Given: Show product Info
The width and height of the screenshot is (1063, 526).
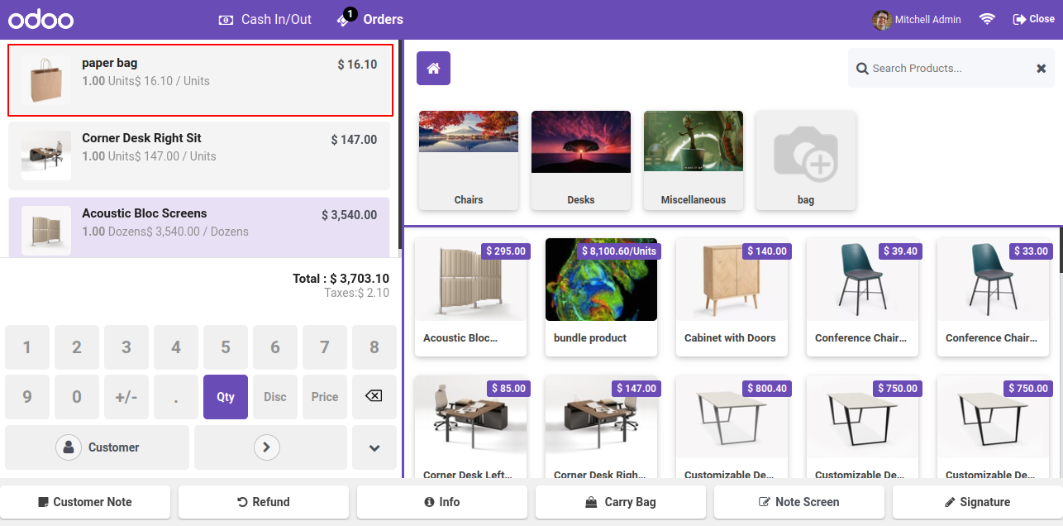Looking at the screenshot, I should click(x=442, y=502).
